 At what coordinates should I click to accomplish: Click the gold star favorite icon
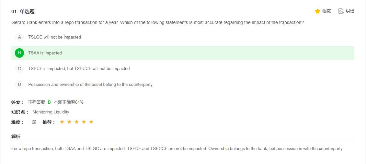point(317,11)
